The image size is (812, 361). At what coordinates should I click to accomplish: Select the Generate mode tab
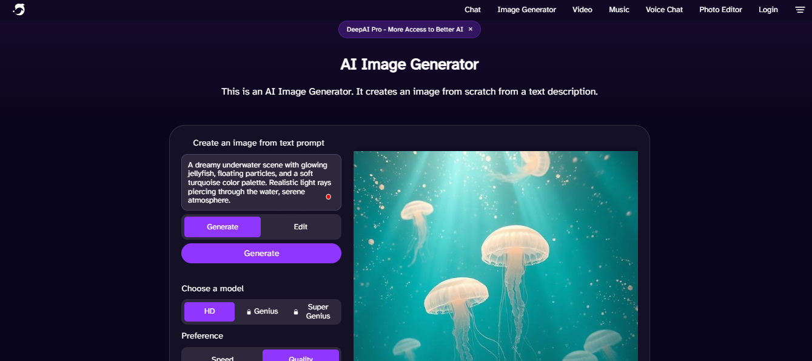pyautogui.click(x=223, y=227)
